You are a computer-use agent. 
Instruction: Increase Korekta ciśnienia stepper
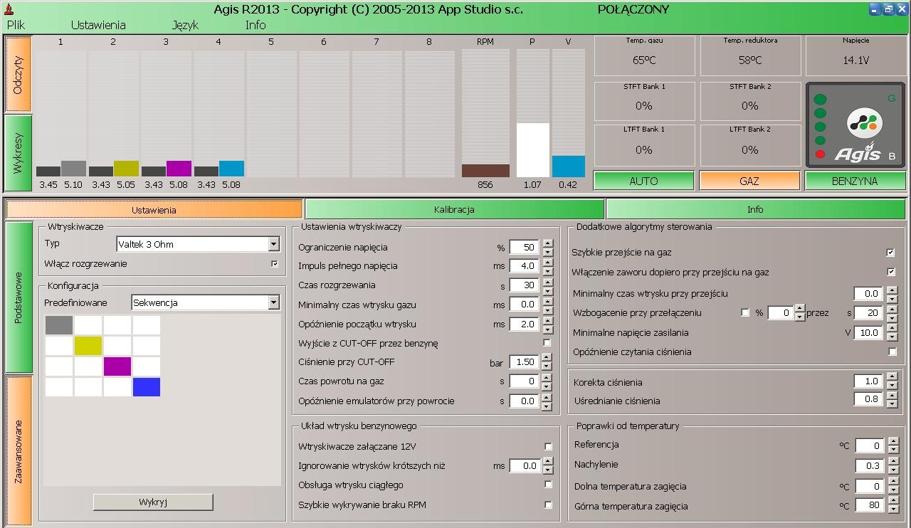[892, 377]
